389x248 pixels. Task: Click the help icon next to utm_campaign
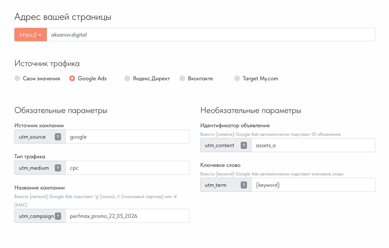coord(58,216)
